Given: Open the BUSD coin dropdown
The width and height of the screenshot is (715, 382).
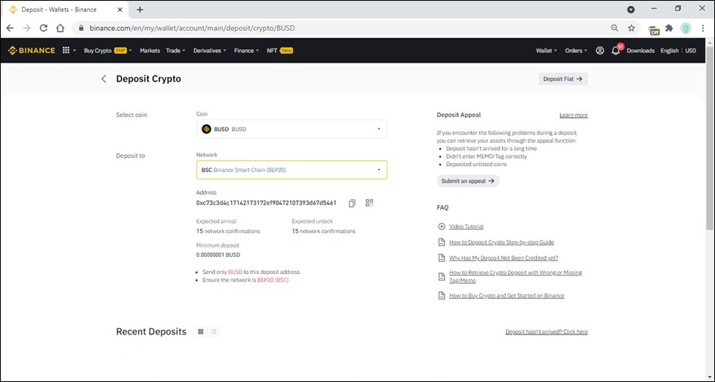Looking at the screenshot, I should coord(291,129).
